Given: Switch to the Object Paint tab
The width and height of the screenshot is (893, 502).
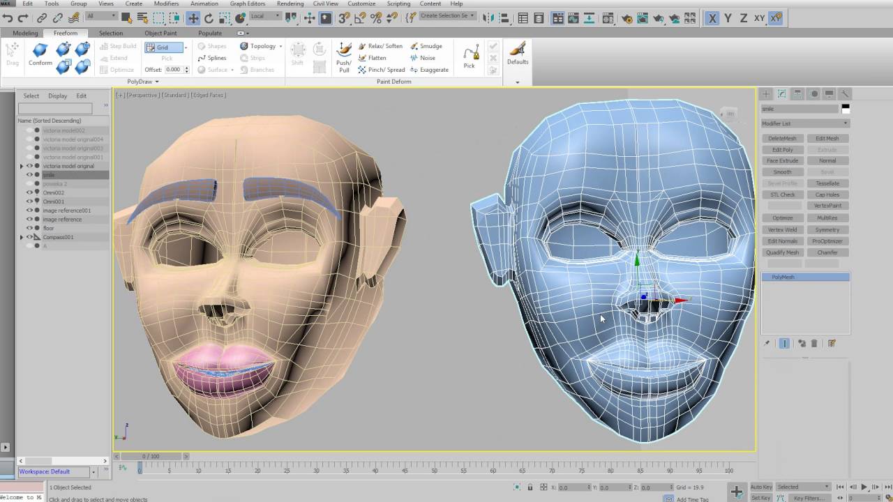Looking at the screenshot, I should point(160,33).
